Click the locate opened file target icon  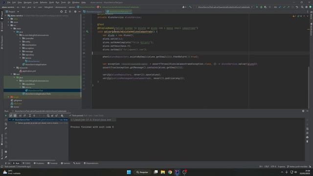61,12
